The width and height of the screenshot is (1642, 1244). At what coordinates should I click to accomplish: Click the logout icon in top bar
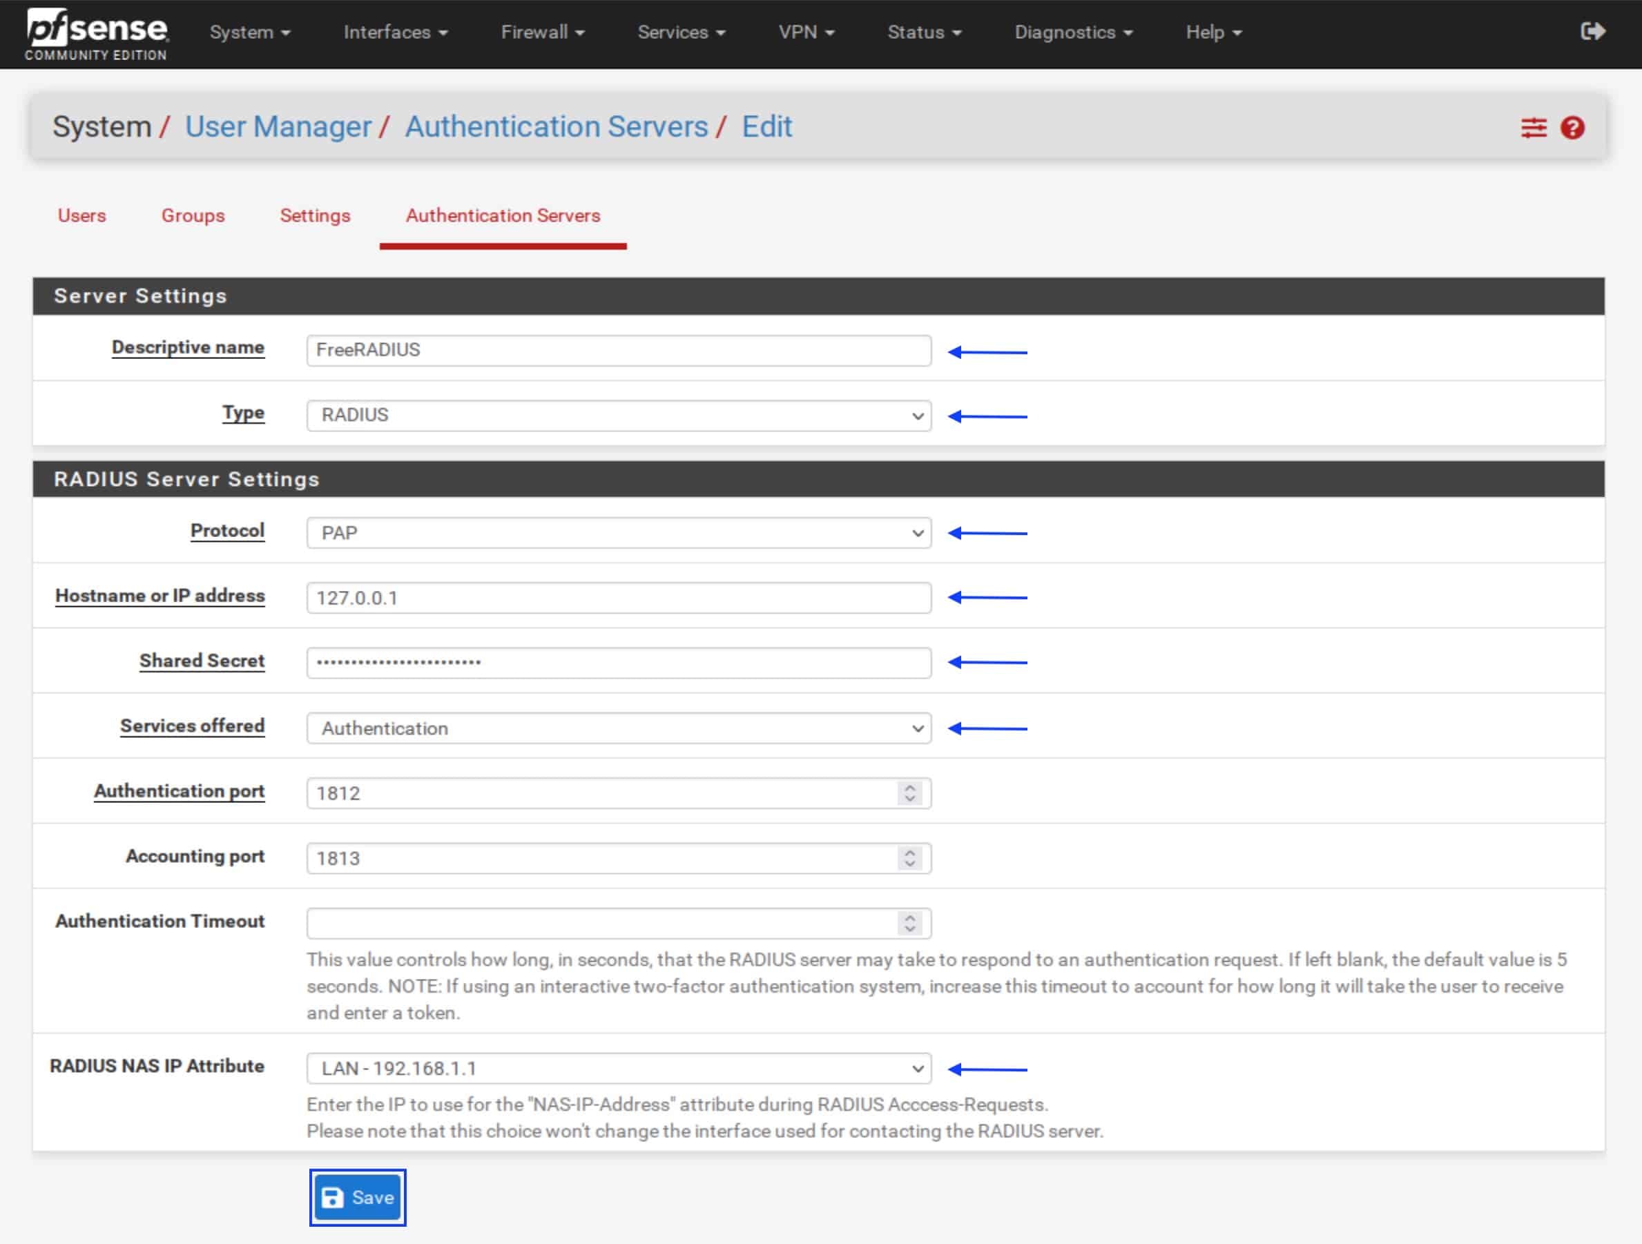[x=1593, y=31]
